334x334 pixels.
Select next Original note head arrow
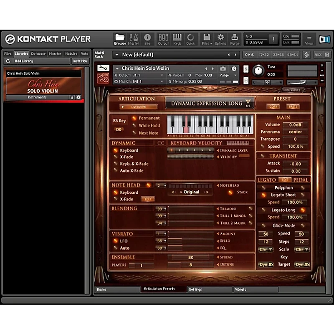(x=207, y=192)
